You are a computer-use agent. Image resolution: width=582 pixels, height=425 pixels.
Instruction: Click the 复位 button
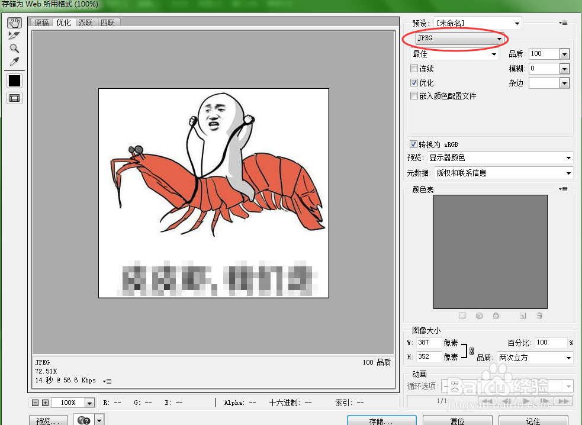[x=458, y=421]
